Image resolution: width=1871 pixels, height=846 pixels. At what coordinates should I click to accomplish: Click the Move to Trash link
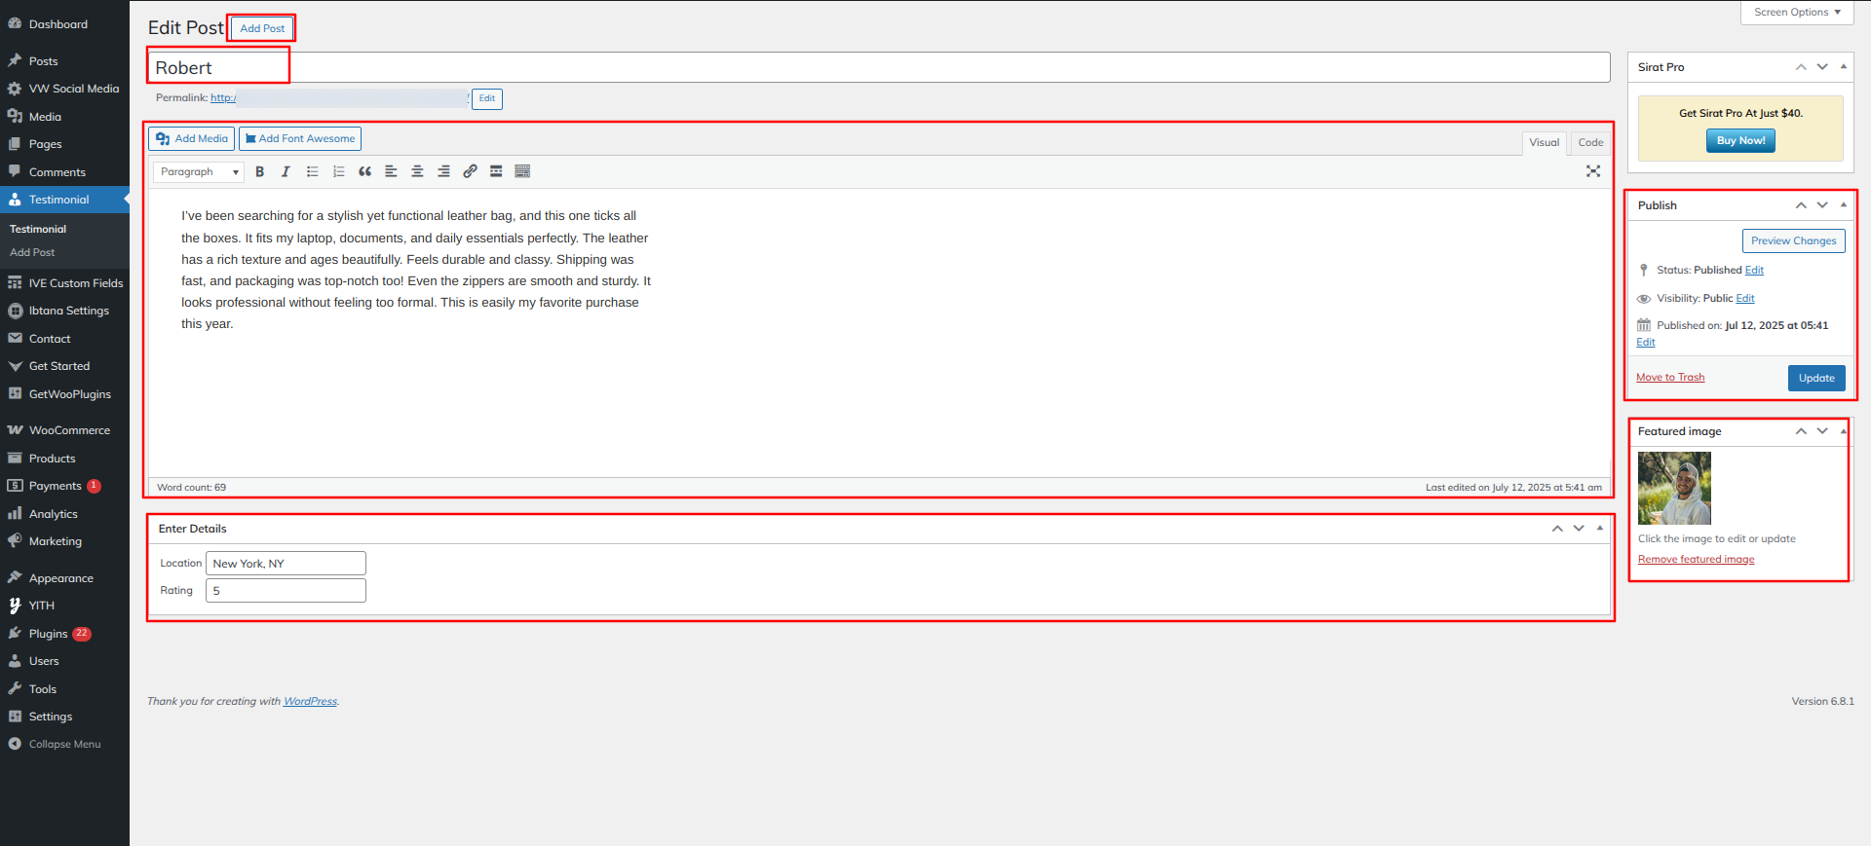click(x=1670, y=378)
